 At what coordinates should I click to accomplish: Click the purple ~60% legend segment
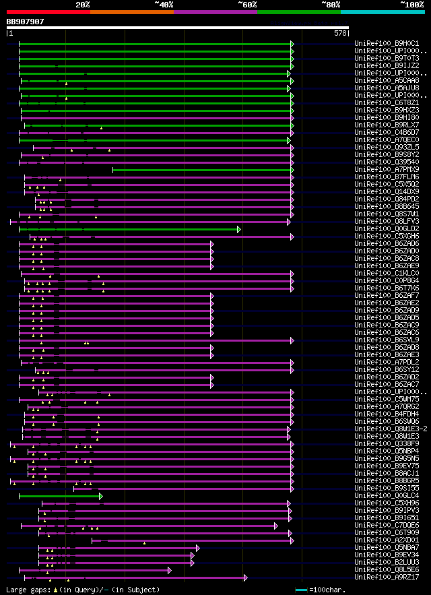tap(215, 11)
